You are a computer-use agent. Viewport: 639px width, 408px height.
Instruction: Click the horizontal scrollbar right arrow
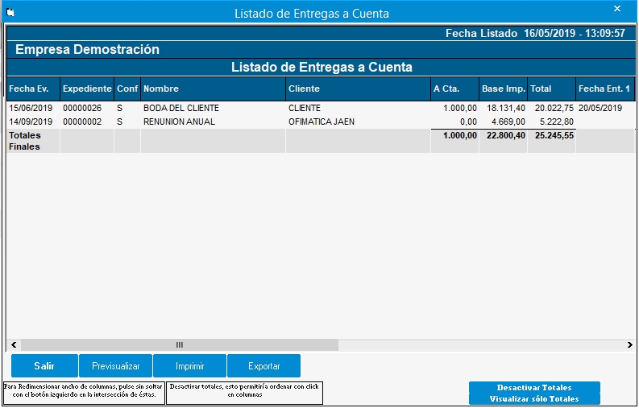click(x=629, y=345)
